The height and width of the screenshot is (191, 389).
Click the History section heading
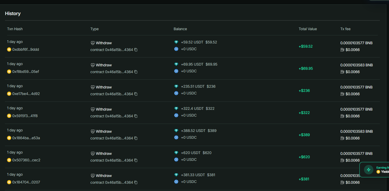(13, 14)
